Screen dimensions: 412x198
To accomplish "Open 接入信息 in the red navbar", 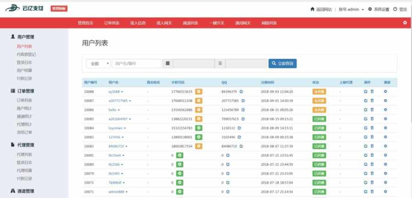I will pyautogui.click(x=138, y=23).
